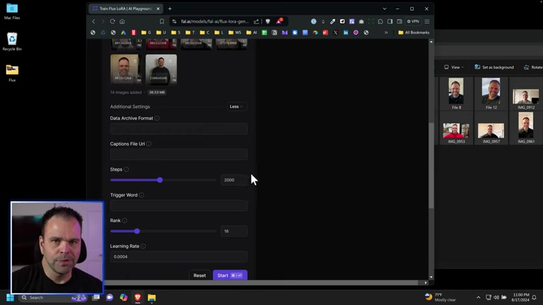
Task: Click the Captions File Url input
Action: [x=179, y=154]
